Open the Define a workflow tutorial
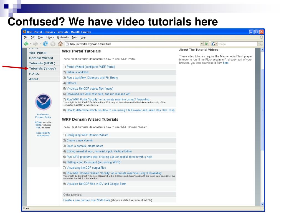Image resolution: width=284 pixels, height=213 pixels. [78, 72]
